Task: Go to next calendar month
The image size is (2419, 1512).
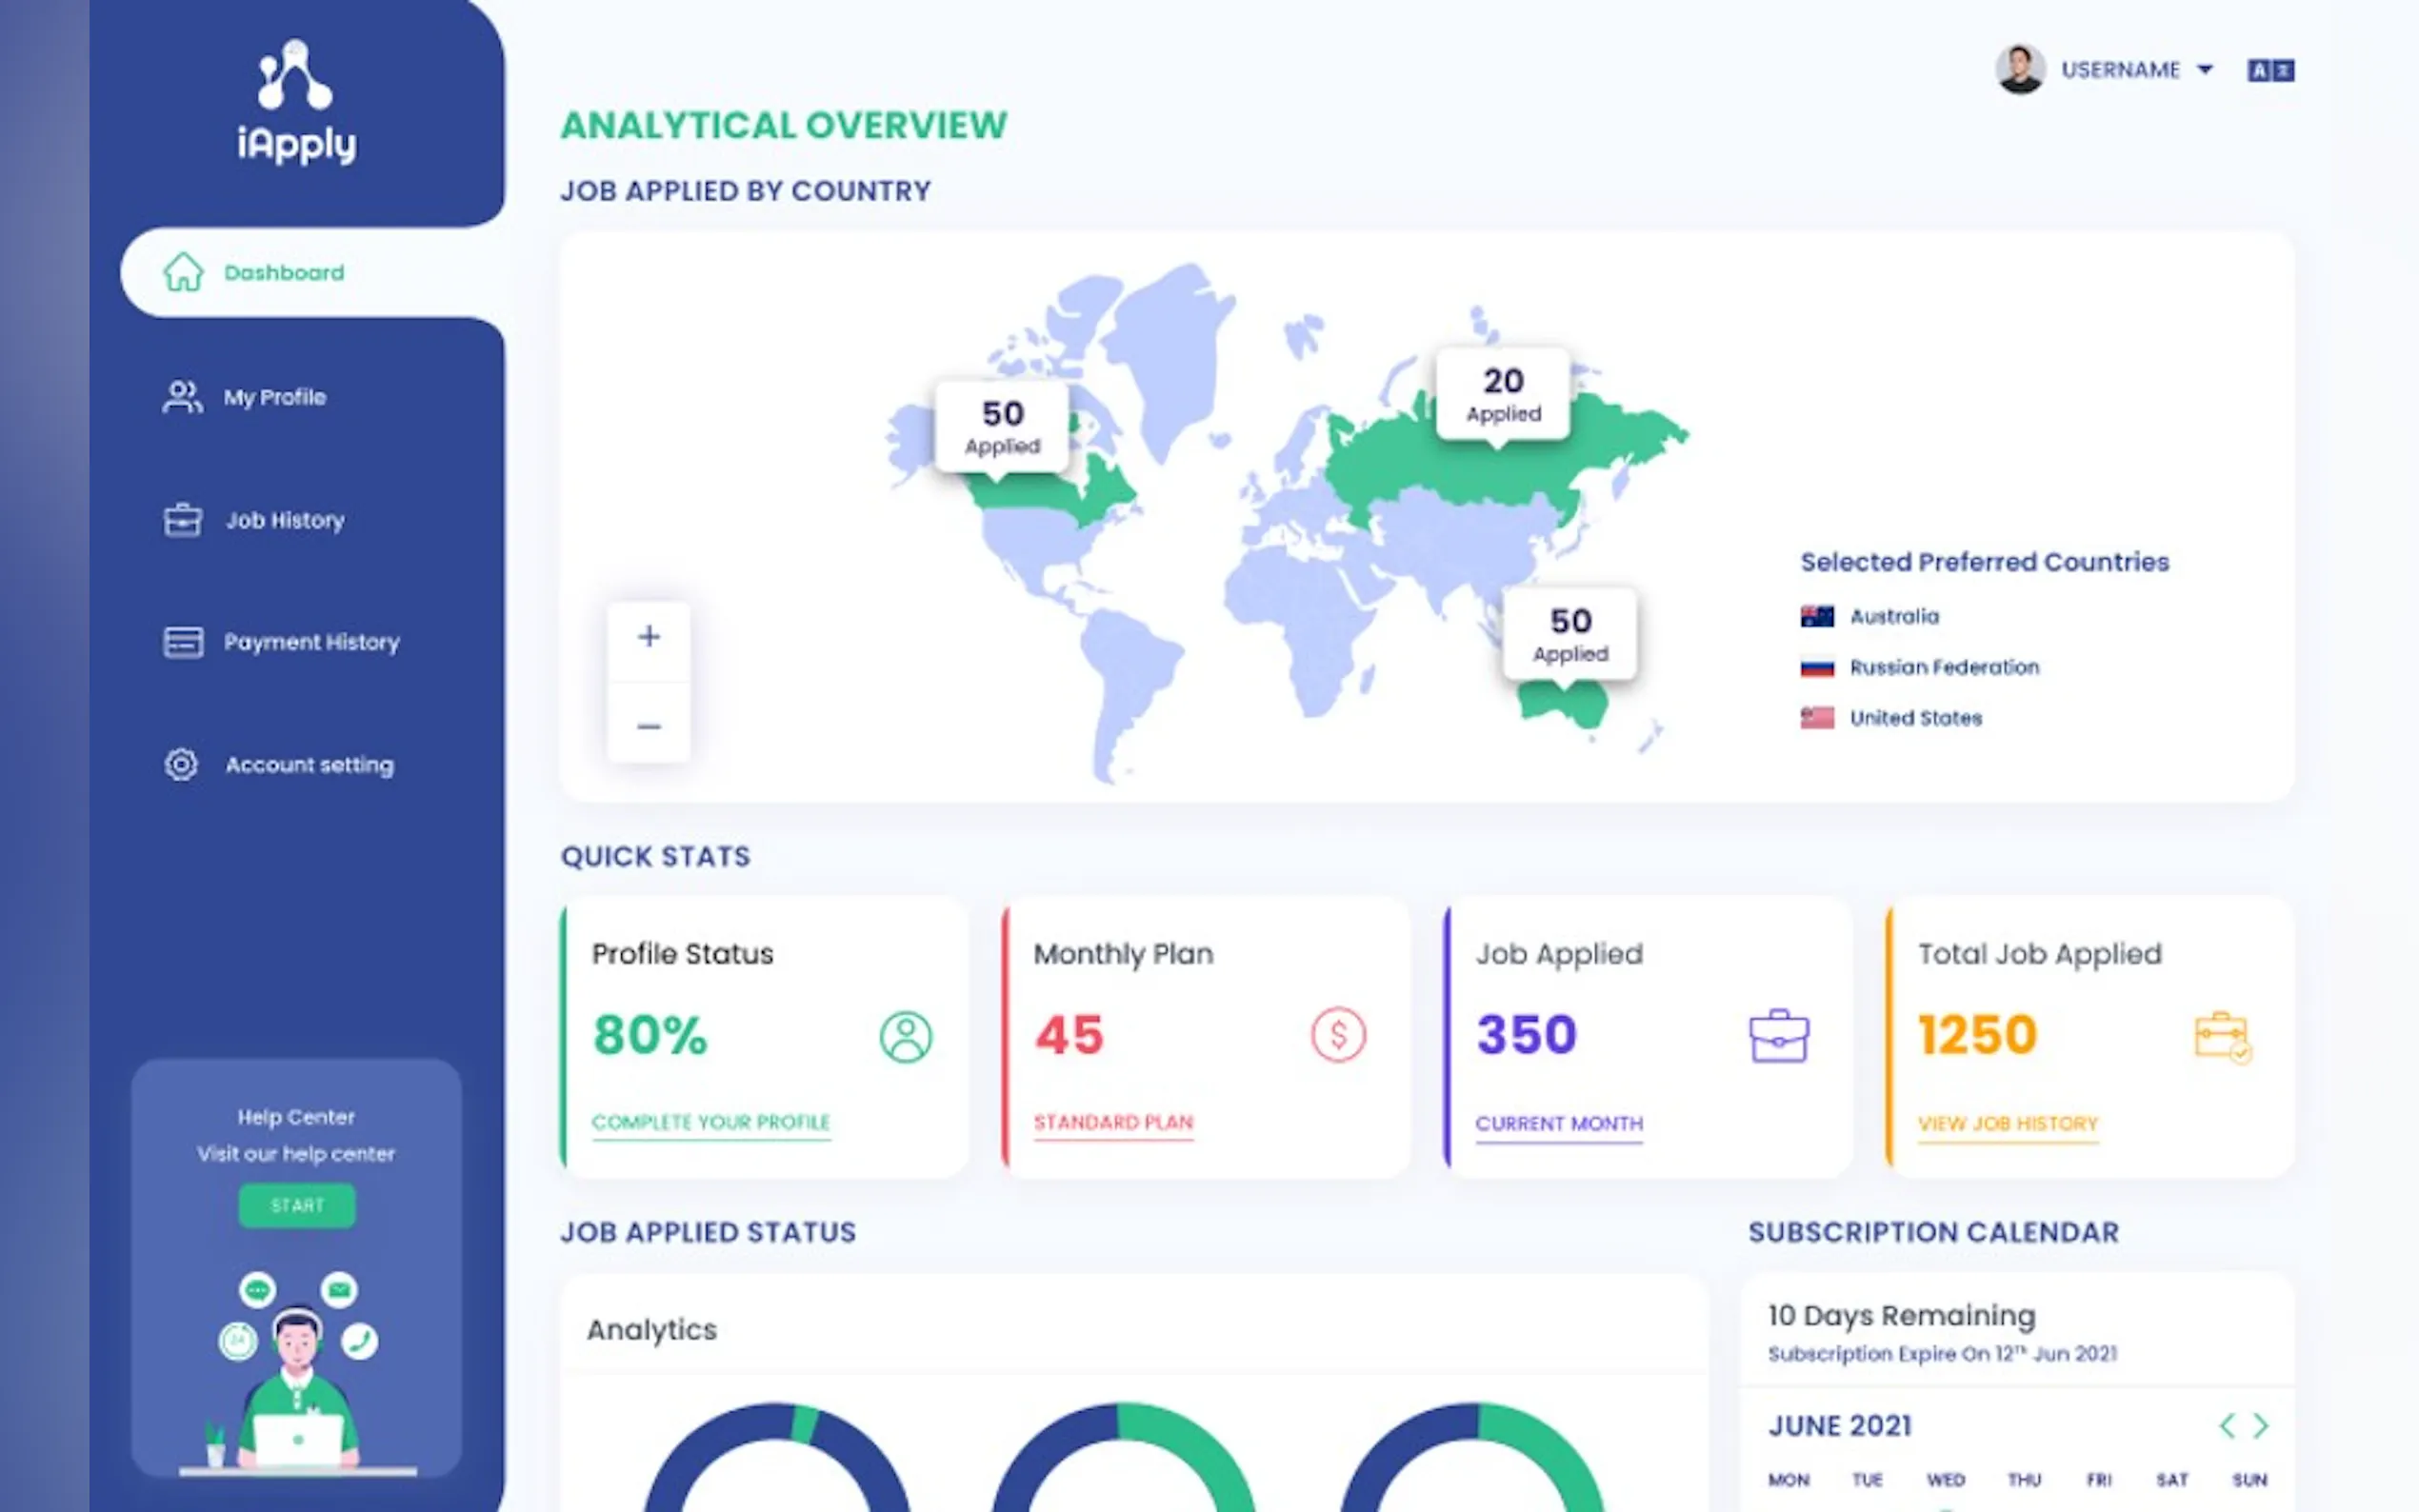Action: 2261,1425
